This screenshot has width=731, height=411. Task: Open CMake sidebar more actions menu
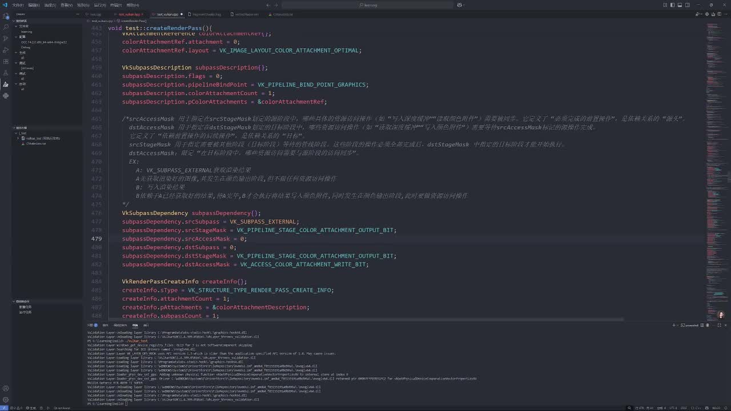(x=78, y=14)
